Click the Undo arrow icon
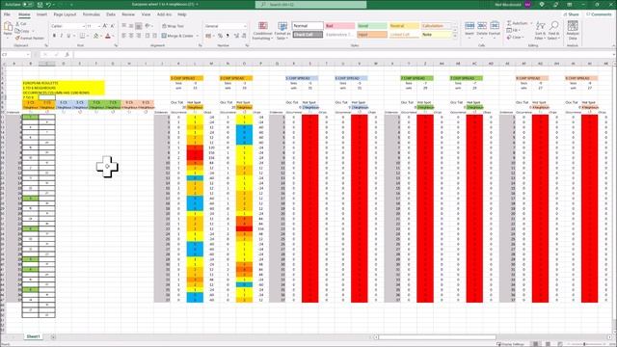 (48, 4)
